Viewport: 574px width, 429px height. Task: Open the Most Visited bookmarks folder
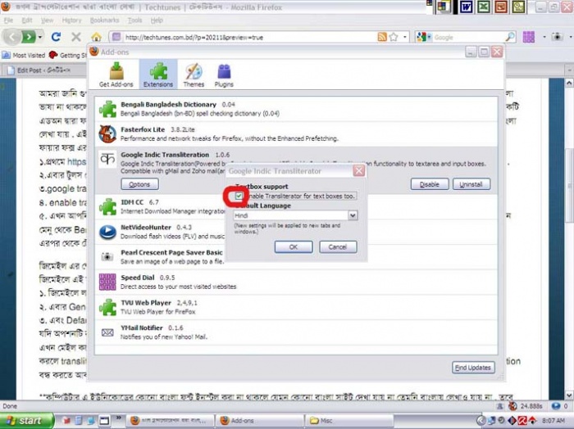click(24, 55)
